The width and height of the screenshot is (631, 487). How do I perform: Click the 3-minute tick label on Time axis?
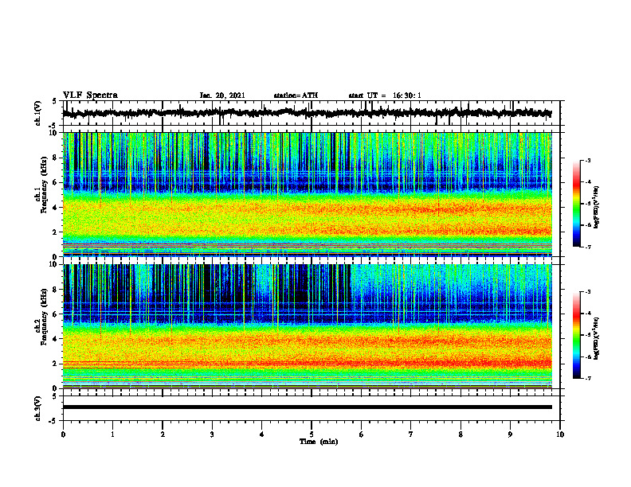coord(212,434)
